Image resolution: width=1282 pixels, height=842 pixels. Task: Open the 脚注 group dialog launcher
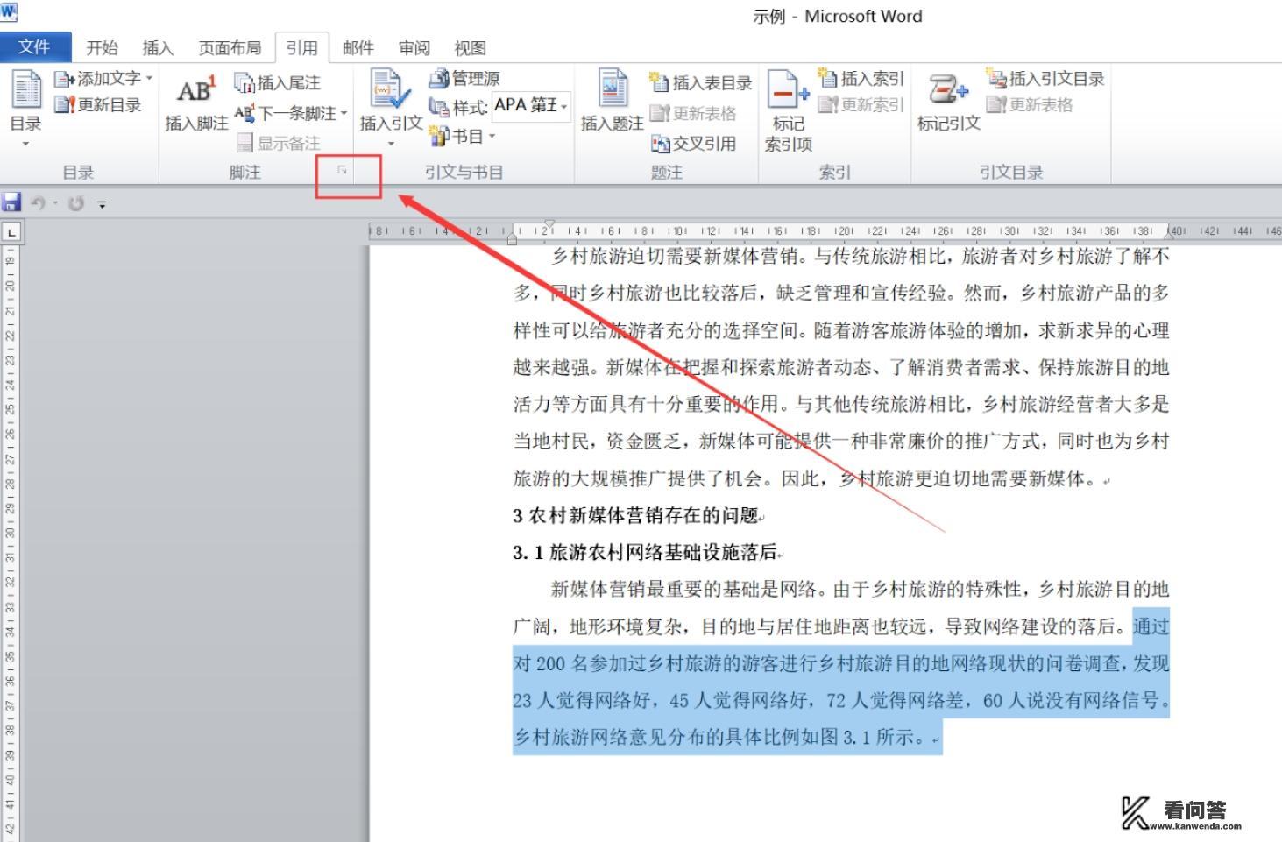pyautogui.click(x=342, y=170)
